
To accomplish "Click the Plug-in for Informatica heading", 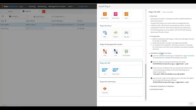I will (x=108, y=82).
